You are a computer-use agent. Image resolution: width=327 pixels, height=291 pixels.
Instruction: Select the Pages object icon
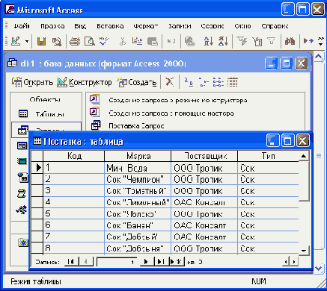click(x=22, y=177)
